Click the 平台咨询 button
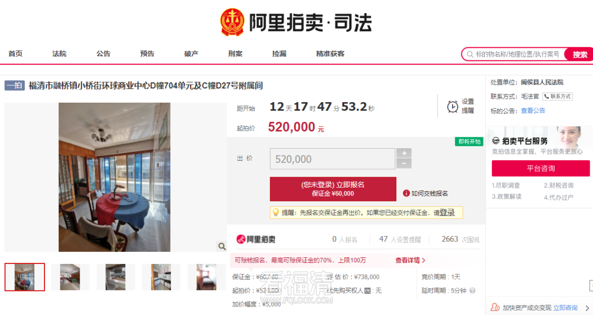This screenshot has height=315, width=593. (540, 168)
